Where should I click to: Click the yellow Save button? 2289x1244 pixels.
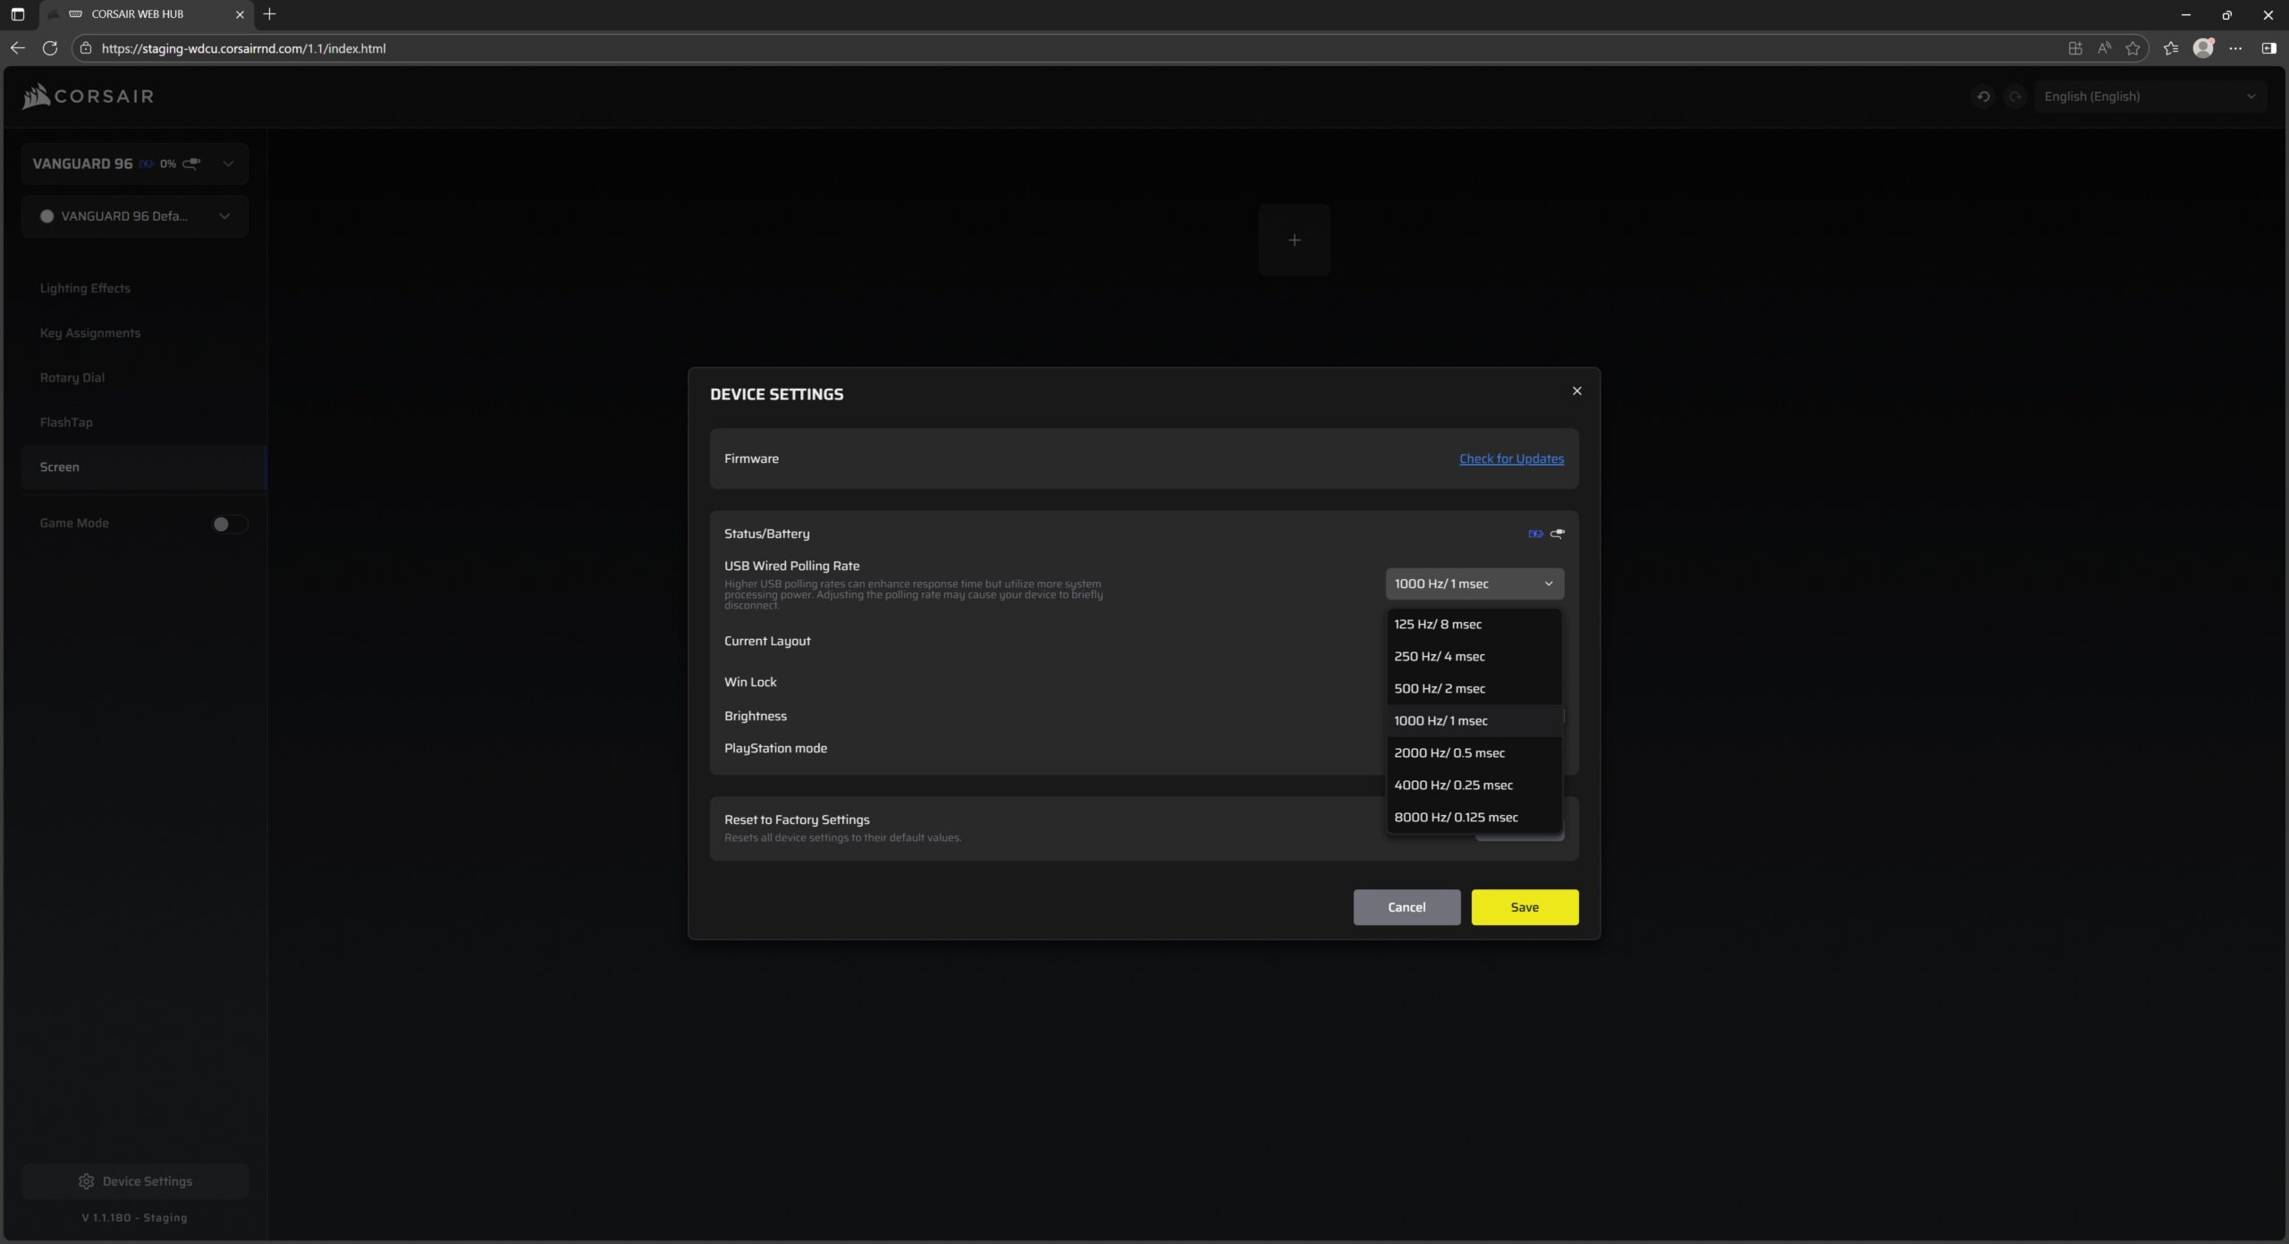tap(1525, 907)
